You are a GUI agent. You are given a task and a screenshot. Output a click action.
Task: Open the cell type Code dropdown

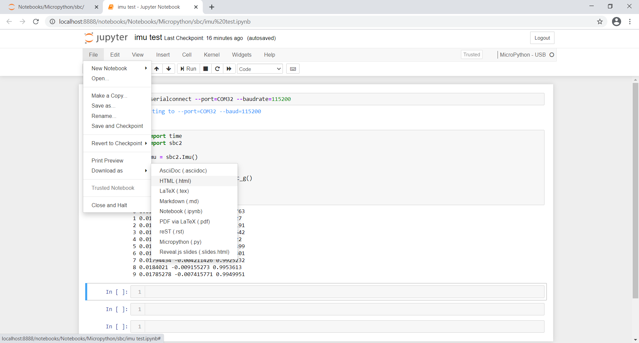point(260,69)
